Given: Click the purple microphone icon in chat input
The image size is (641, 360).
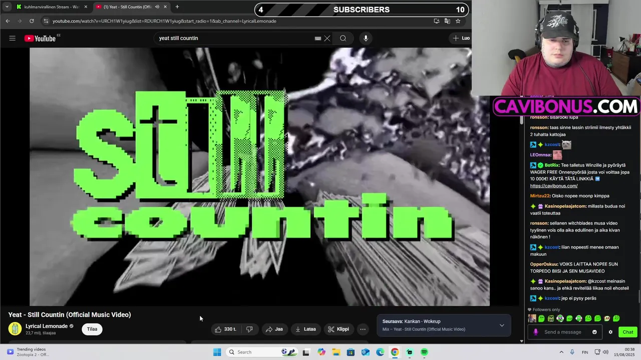Looking at the screenshot, I should tap(536, 332).
